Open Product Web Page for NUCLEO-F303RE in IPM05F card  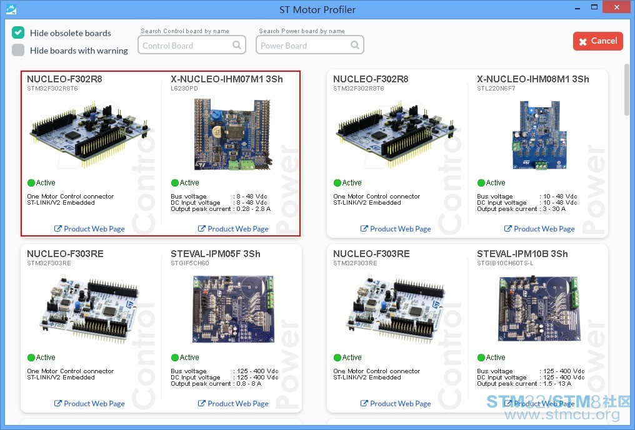[89, 404]
